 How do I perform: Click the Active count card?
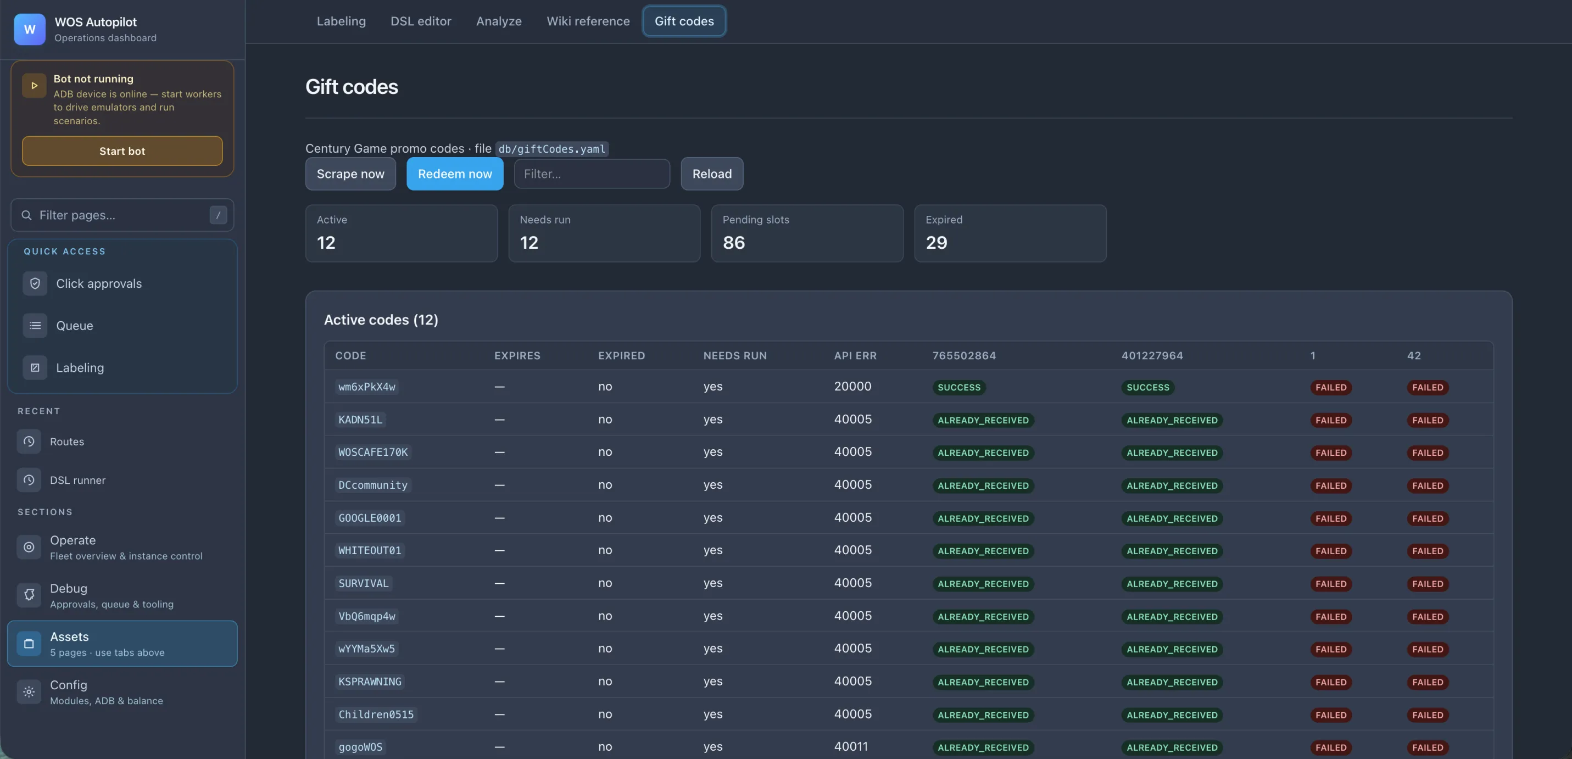tap(401, 233)
